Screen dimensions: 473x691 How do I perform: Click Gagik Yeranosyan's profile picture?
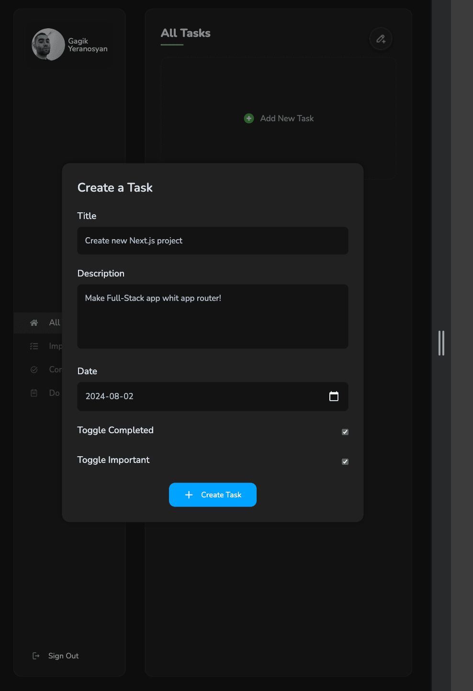click(x=48, y=45)
